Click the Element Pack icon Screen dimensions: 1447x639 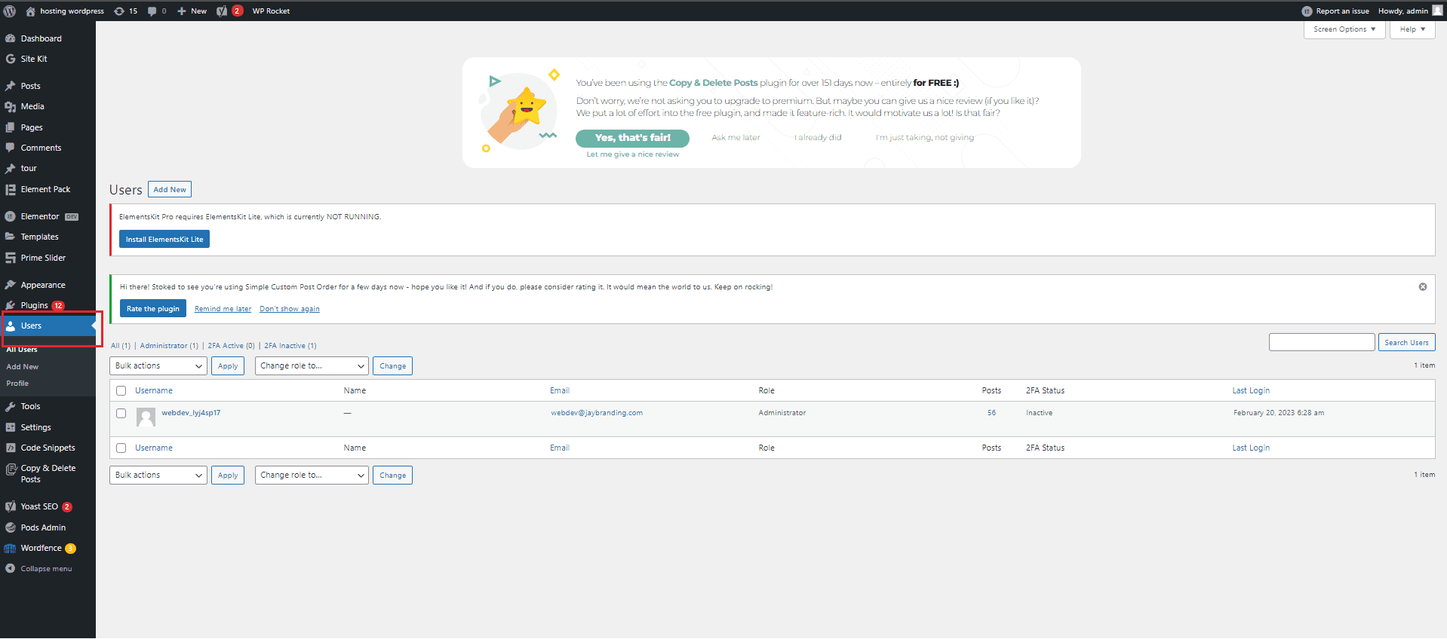click(x=11, y=189)
